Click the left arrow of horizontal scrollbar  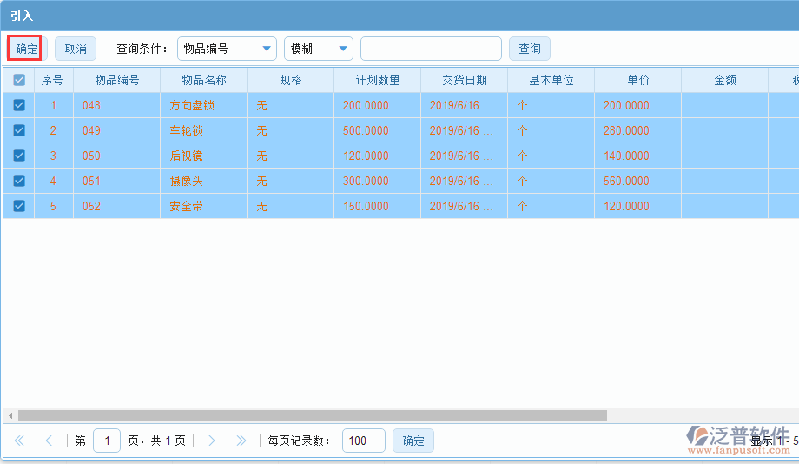click(10, 415)
